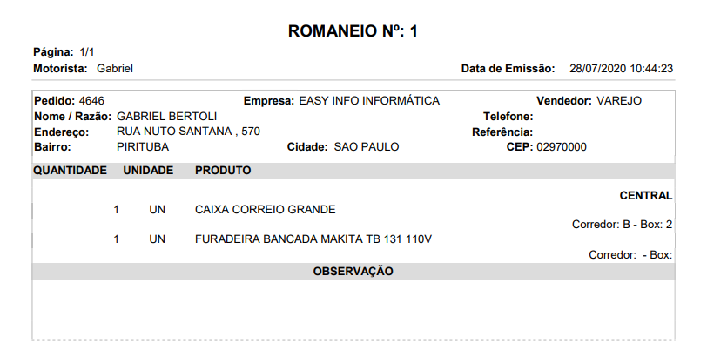Select the CAIXA CORREIO GRANDE product row
The image size is (707, 344).
[353, 210]
